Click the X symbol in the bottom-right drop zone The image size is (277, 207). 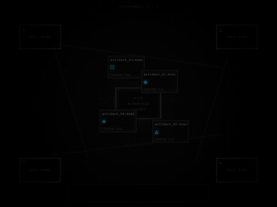(221, 163)
